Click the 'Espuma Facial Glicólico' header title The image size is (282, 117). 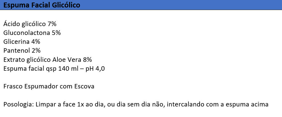[x=42, y=5]
